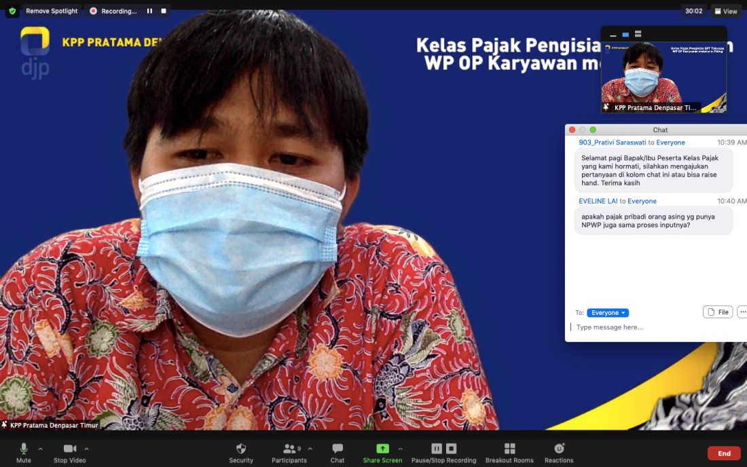The height and width of the screenshot is (467, 747).
Task: Stop the recording from top bar
Action: pyautogui.click(x=164, y=11)
